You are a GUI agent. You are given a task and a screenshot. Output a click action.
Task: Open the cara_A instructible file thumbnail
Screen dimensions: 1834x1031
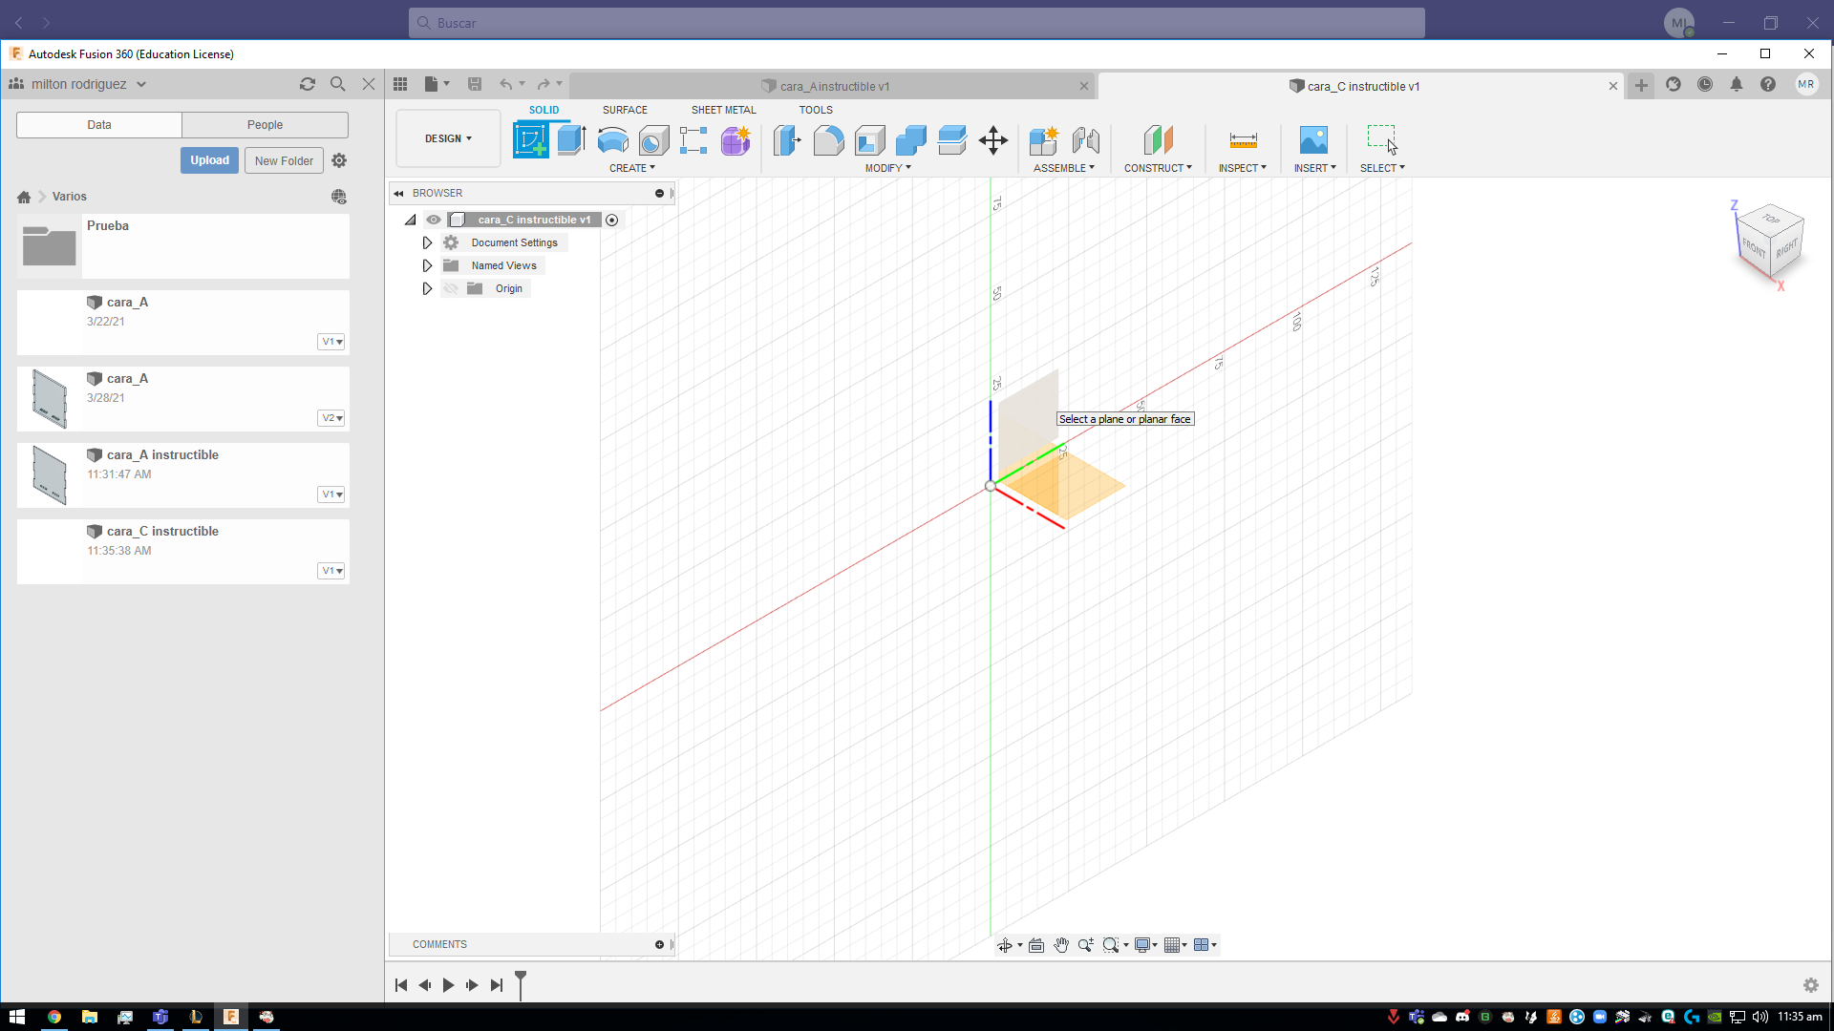click(50, 475)
